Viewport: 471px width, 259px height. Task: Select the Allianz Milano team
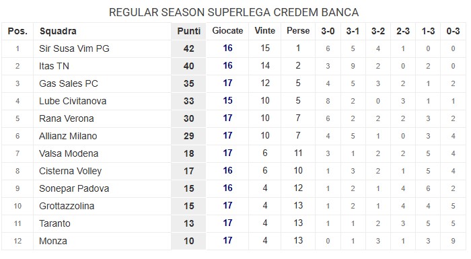(x=68, y=136)
